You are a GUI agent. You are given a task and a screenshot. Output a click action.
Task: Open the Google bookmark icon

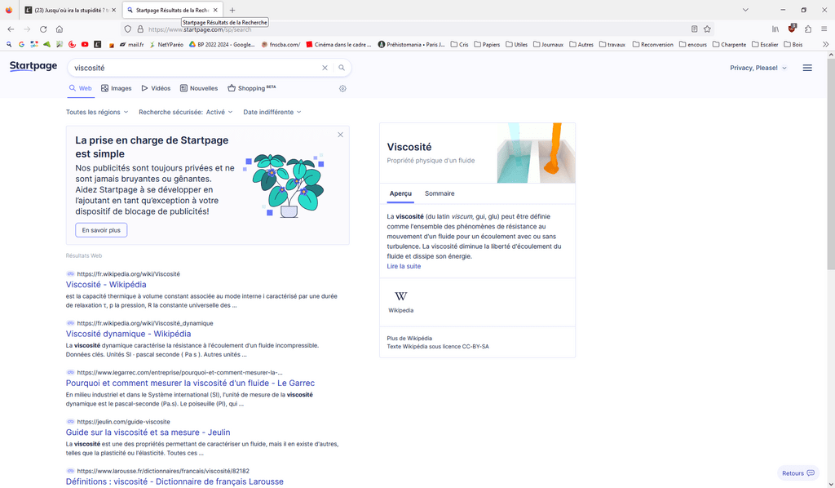pos(21,44)
